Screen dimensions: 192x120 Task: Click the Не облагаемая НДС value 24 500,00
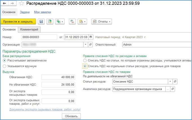58,84
